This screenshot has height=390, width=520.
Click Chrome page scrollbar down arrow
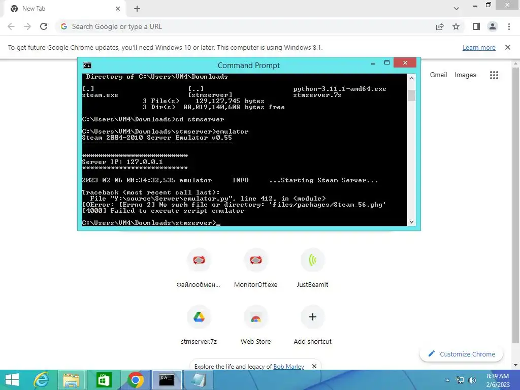pyautogui.click(x=515, y=365)
